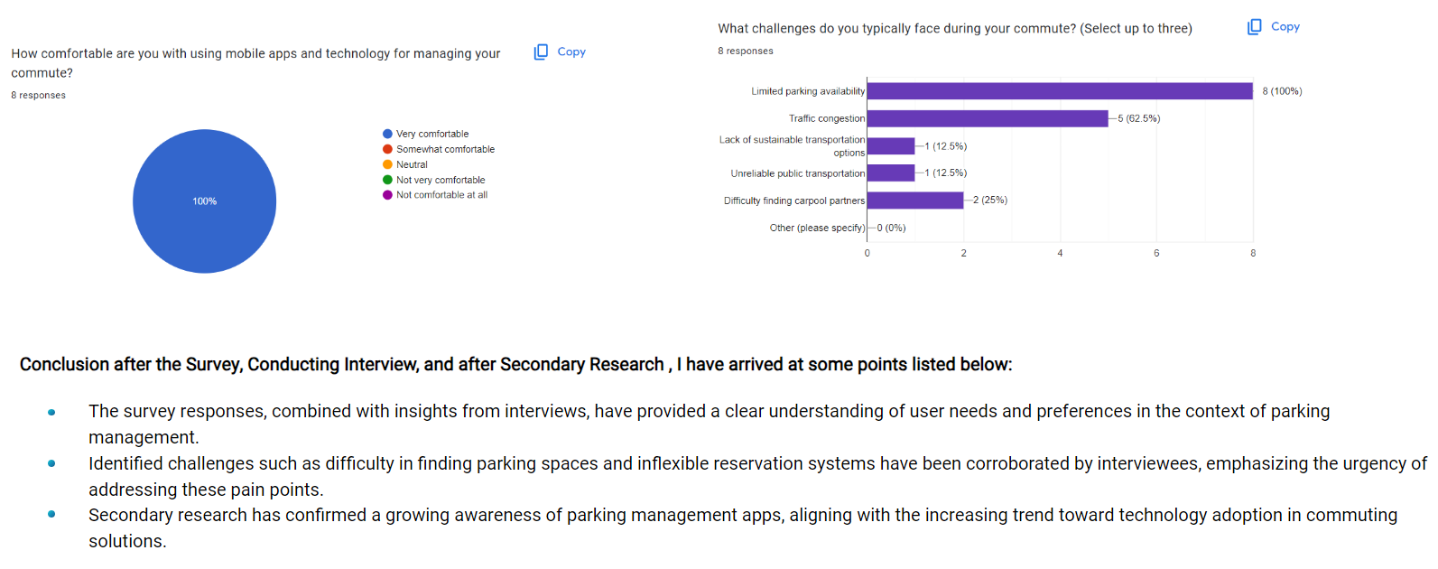The image size is (1438, 569).
Task: Click the Lack of sustainable transportation options bar
Action: pyautogui.click(x=890, y=146)
